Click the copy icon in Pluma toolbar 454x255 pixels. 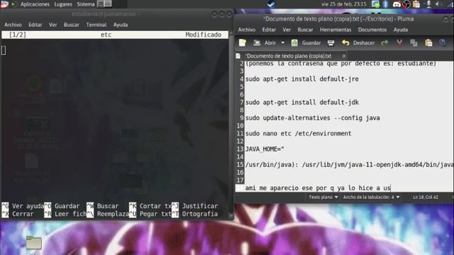point(414,42)
